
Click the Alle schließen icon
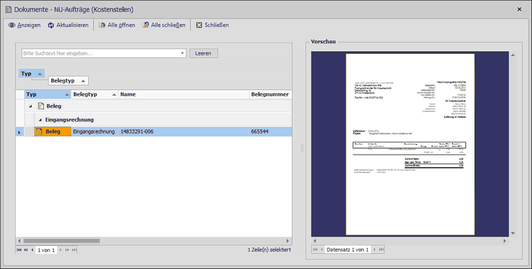pos(146,25)
